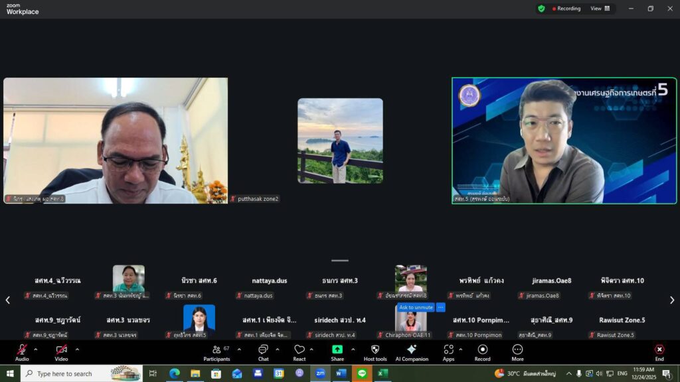Click the Record button in toolbar
This screenshot has width=680, height=382.
(483, 351)
